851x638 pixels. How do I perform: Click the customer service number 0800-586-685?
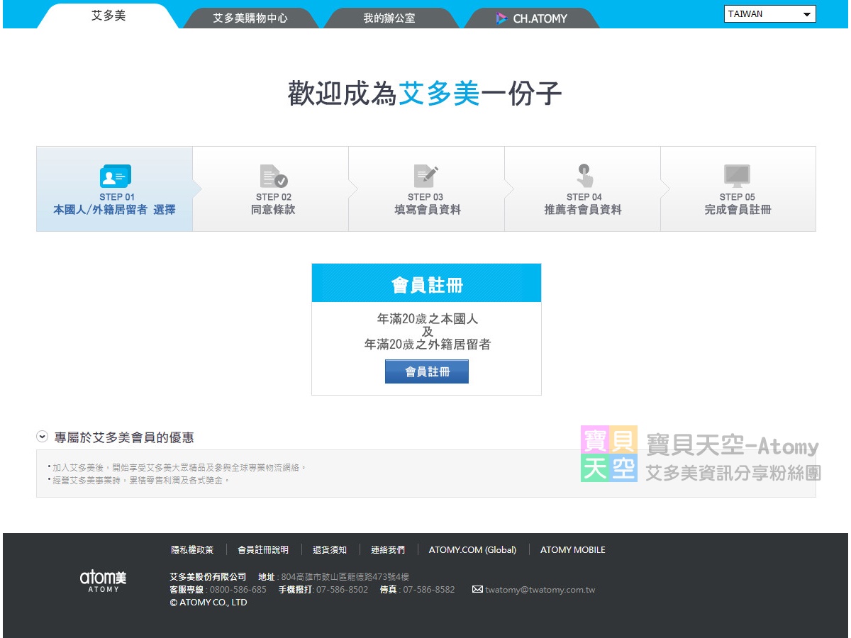[x=238, y=590]
